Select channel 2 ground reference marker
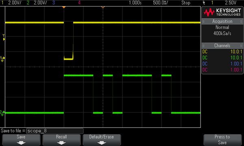This screenshot has height=146, width=244. point(2,113)
